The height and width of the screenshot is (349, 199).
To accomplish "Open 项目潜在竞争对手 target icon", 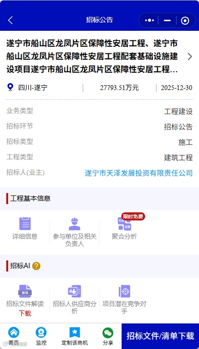I will [124, 291].
